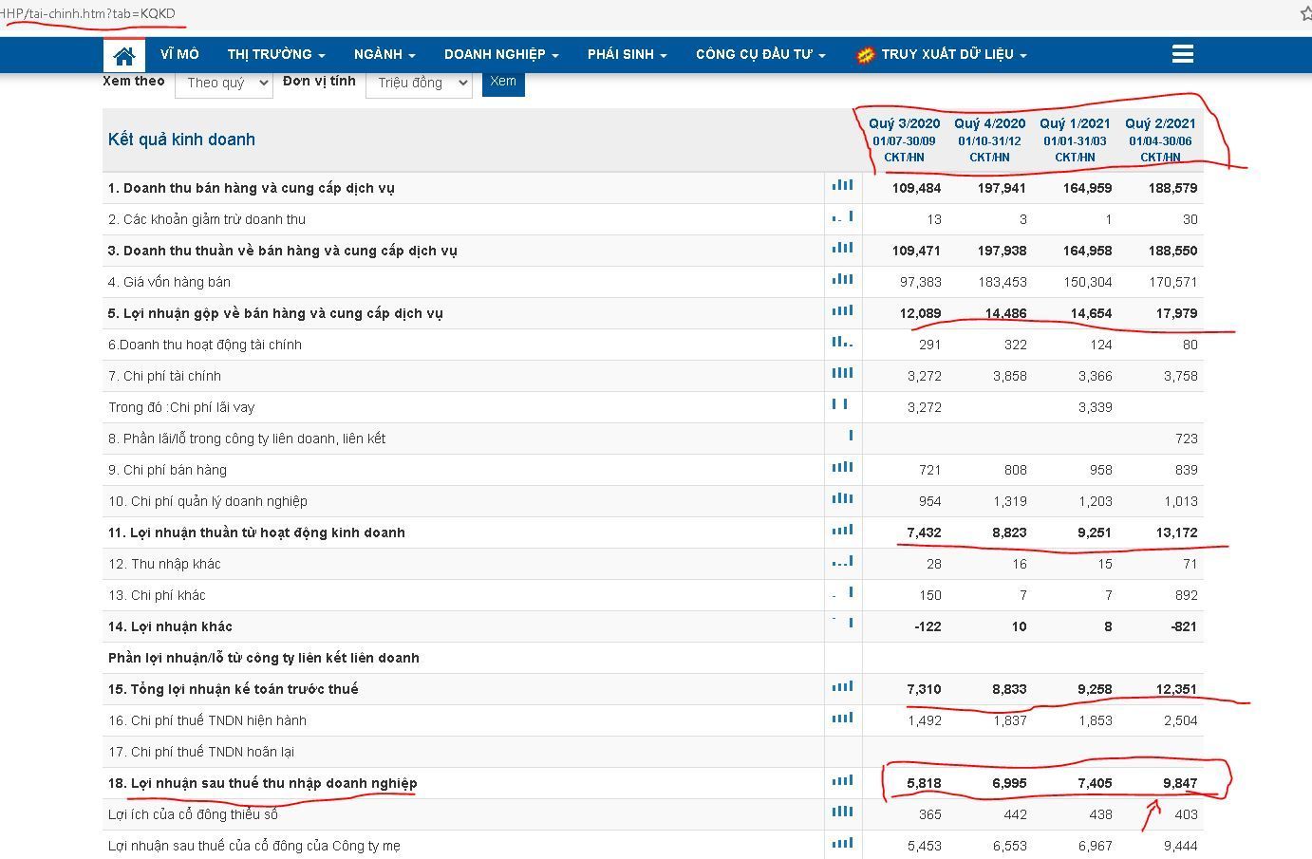Open the hamburger menu icon
The image size is (1312, 859).
1182,54
